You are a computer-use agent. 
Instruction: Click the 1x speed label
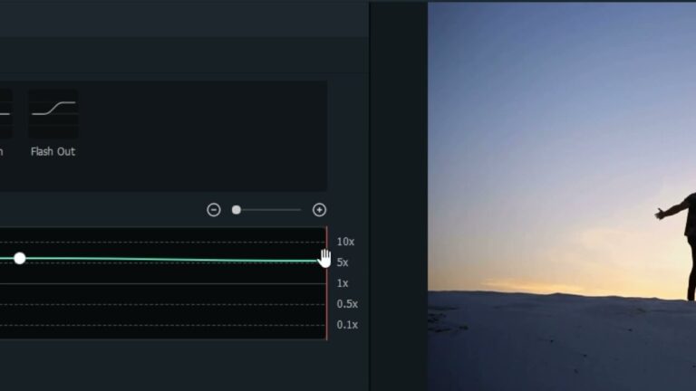click(x=343, y=283)
